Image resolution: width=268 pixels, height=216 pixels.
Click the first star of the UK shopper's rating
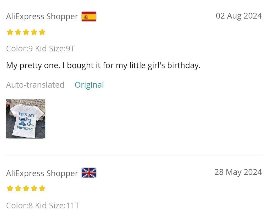coord(10,188)
